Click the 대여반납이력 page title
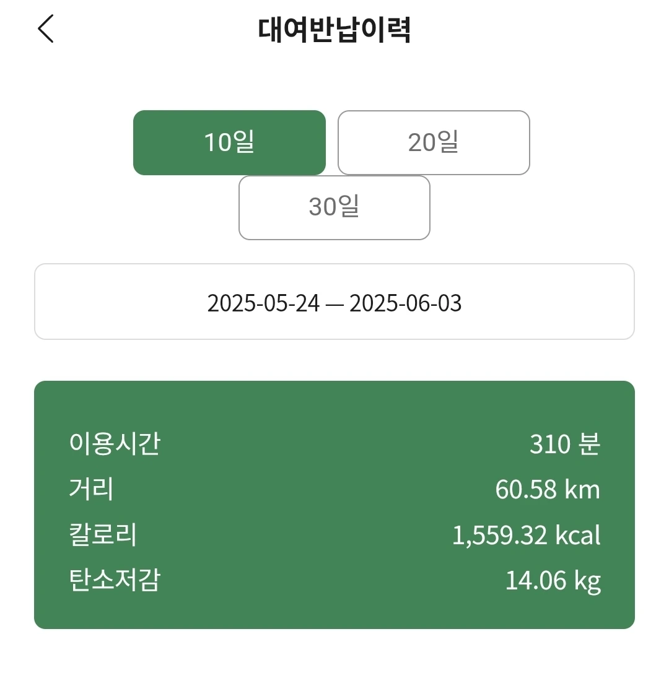The height and width of the screenshot is (673, 669). pos(334,30)
